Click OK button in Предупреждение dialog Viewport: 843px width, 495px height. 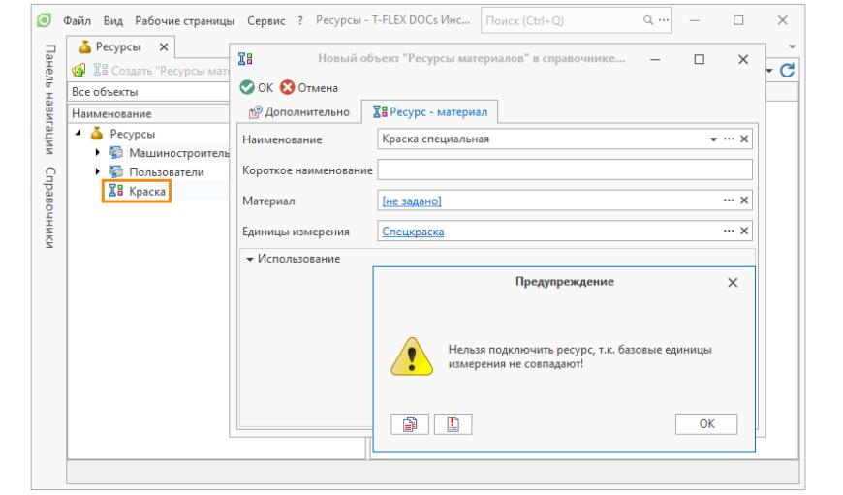(x=706, y=424)
